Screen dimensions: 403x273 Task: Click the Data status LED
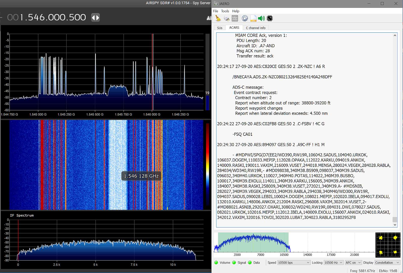coord(250,263)
